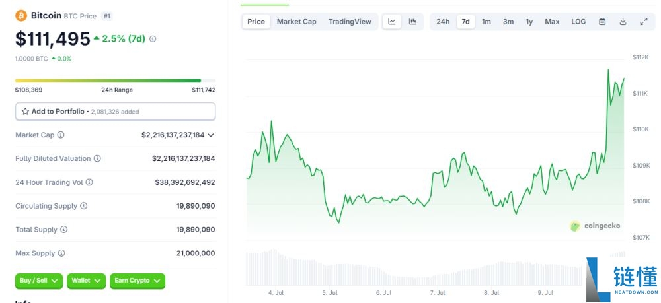Image resolution: width=661 pixels, height=303 pixels.
Task: Switch to the TradingView tab
Action: click(x=350, y=22)
